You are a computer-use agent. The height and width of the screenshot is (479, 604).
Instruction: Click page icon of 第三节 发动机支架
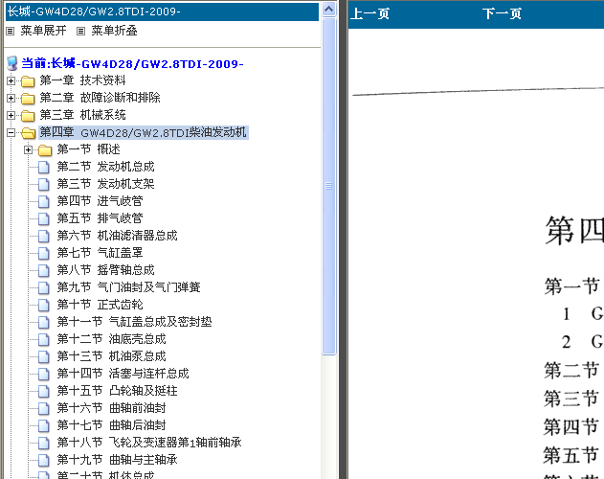coord(44,184)
